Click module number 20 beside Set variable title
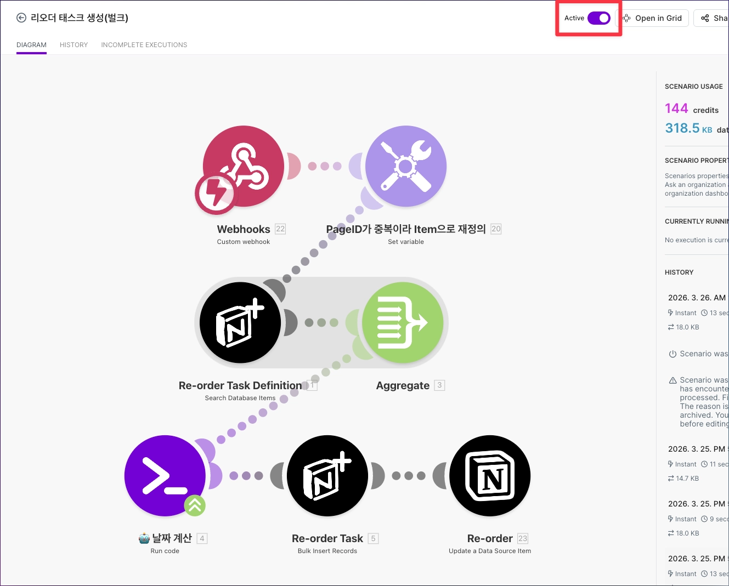729x586 pixels. [496, 229]
